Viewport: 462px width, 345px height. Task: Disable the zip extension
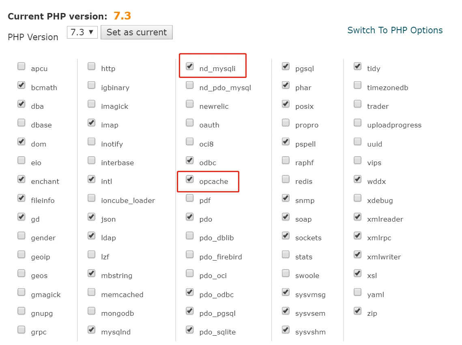click(357, 311)
